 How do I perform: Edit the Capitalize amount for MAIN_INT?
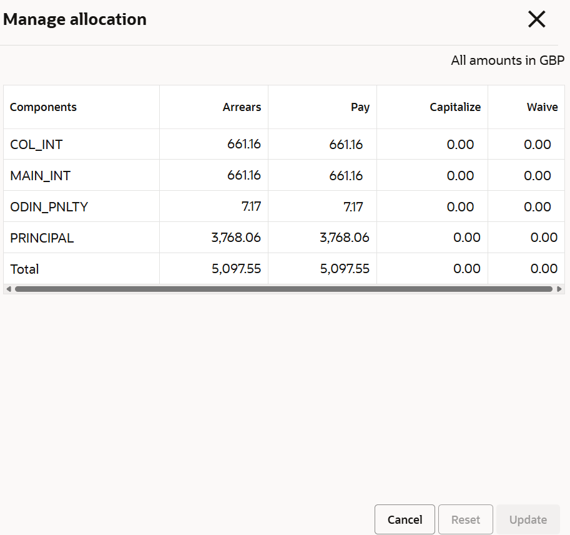pyautogui.click(x=460, y=176)
